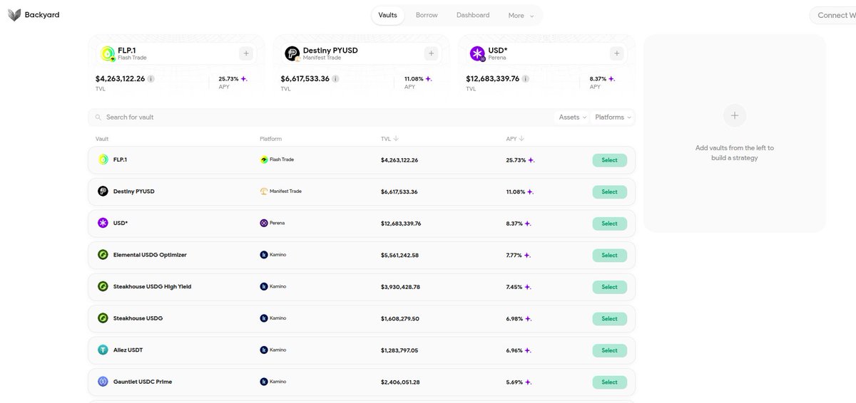Switch to the Vaults tab
Screen dimensions: 856x403
[388, 15]
